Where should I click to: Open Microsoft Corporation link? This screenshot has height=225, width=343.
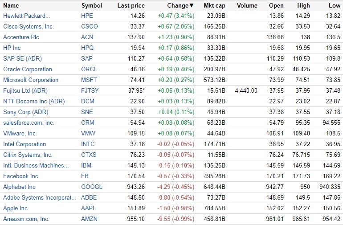tap(31, 80)
